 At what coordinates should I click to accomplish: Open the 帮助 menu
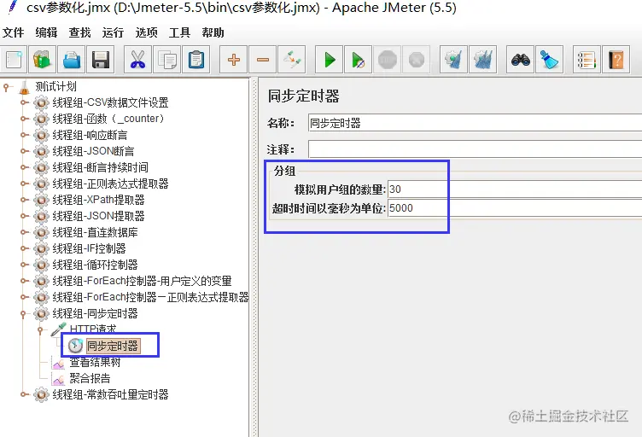point(213,32)
